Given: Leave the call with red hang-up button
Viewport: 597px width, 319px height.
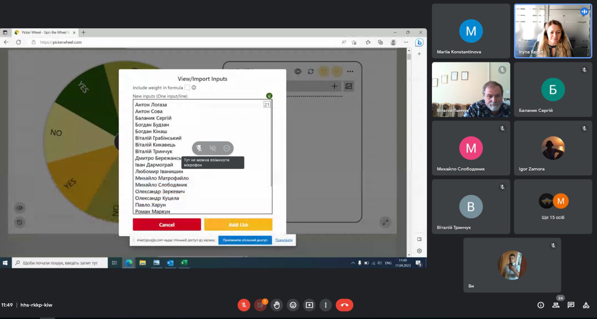Looking at the screenshot, I should (344, 305).
